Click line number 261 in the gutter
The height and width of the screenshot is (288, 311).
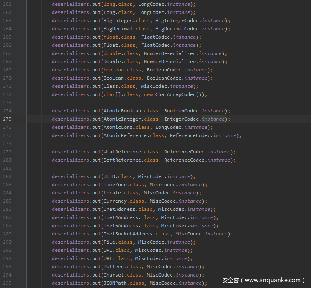tap(7, 4)
